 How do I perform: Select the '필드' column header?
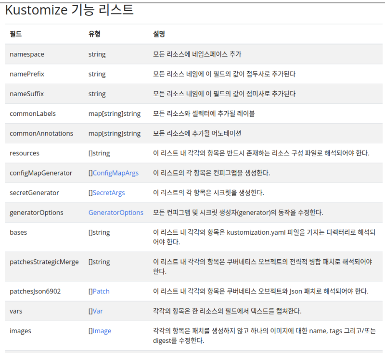click(16, 35)
